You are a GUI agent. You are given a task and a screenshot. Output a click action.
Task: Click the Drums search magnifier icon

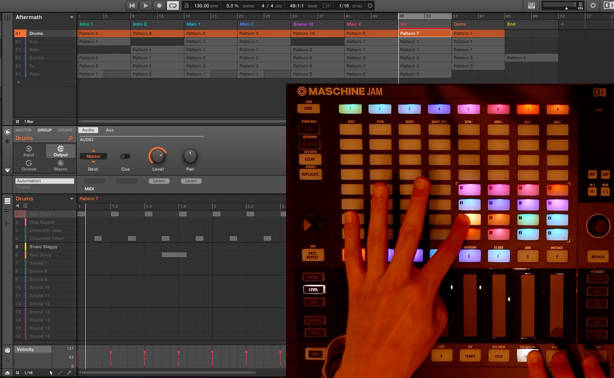[70, 138]
